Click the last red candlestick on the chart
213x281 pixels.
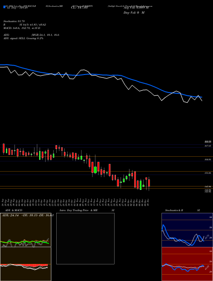pyautogui.click(x=149, y=183)
